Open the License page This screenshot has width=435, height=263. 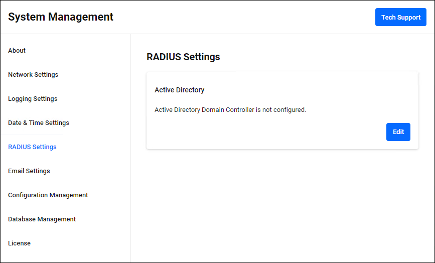click(x=20, y=243)
